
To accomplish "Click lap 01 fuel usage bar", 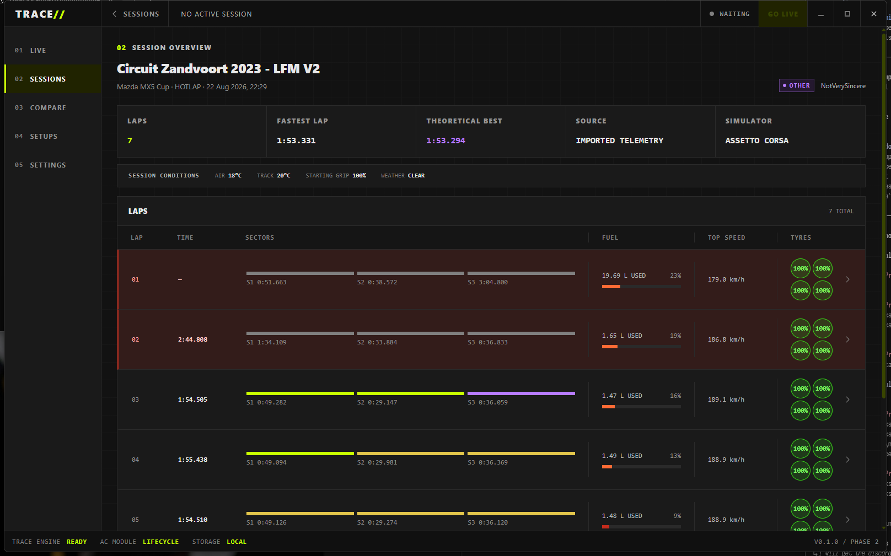I will pyautogui.click(x=641, y=287).
